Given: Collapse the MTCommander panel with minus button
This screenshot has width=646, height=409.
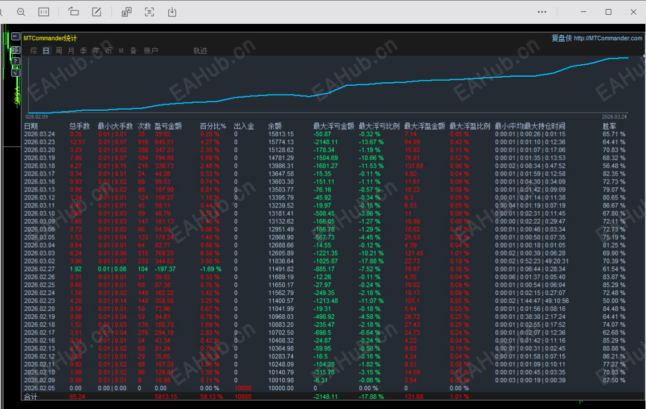Looking at the screenshot, I should (x=15, y=37).
